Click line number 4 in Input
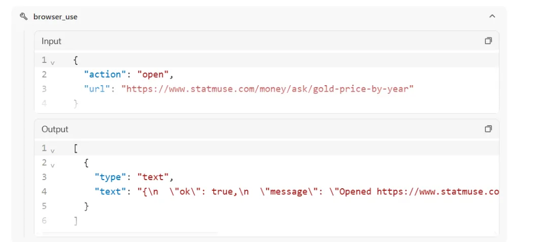 click(x=44, y=103)
